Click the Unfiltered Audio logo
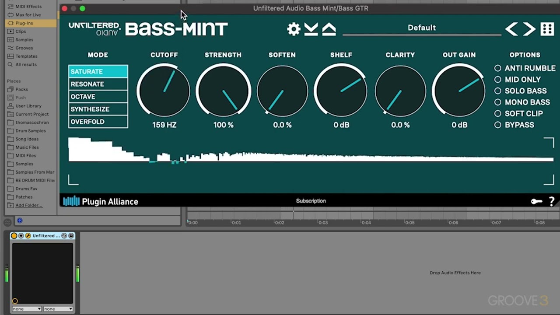This screenshot has width=560, height=315. tap(94, 28)
